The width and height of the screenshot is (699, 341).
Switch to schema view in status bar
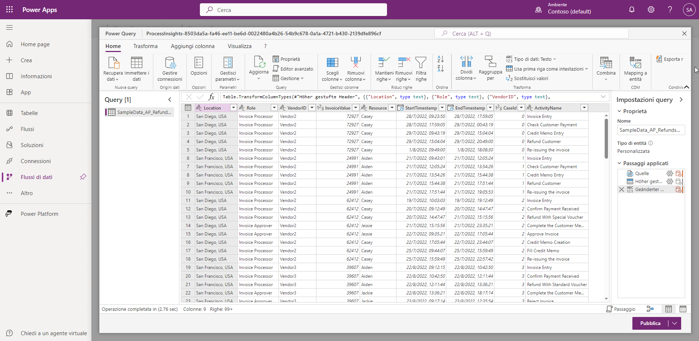pos(683,309)
